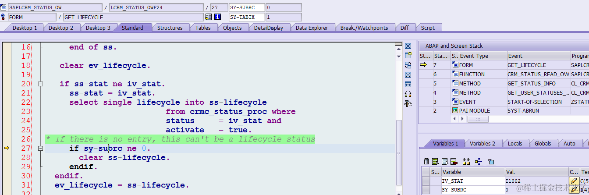Switch to Variables 2 tab
This screenshot has width=589, height=195.
pyautogui.click(x=483, y=143)
